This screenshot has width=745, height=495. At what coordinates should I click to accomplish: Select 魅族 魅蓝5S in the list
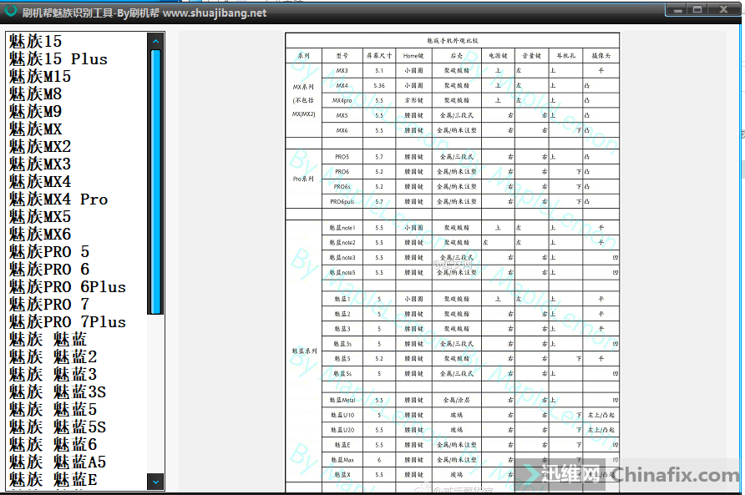tap(58, 427)
